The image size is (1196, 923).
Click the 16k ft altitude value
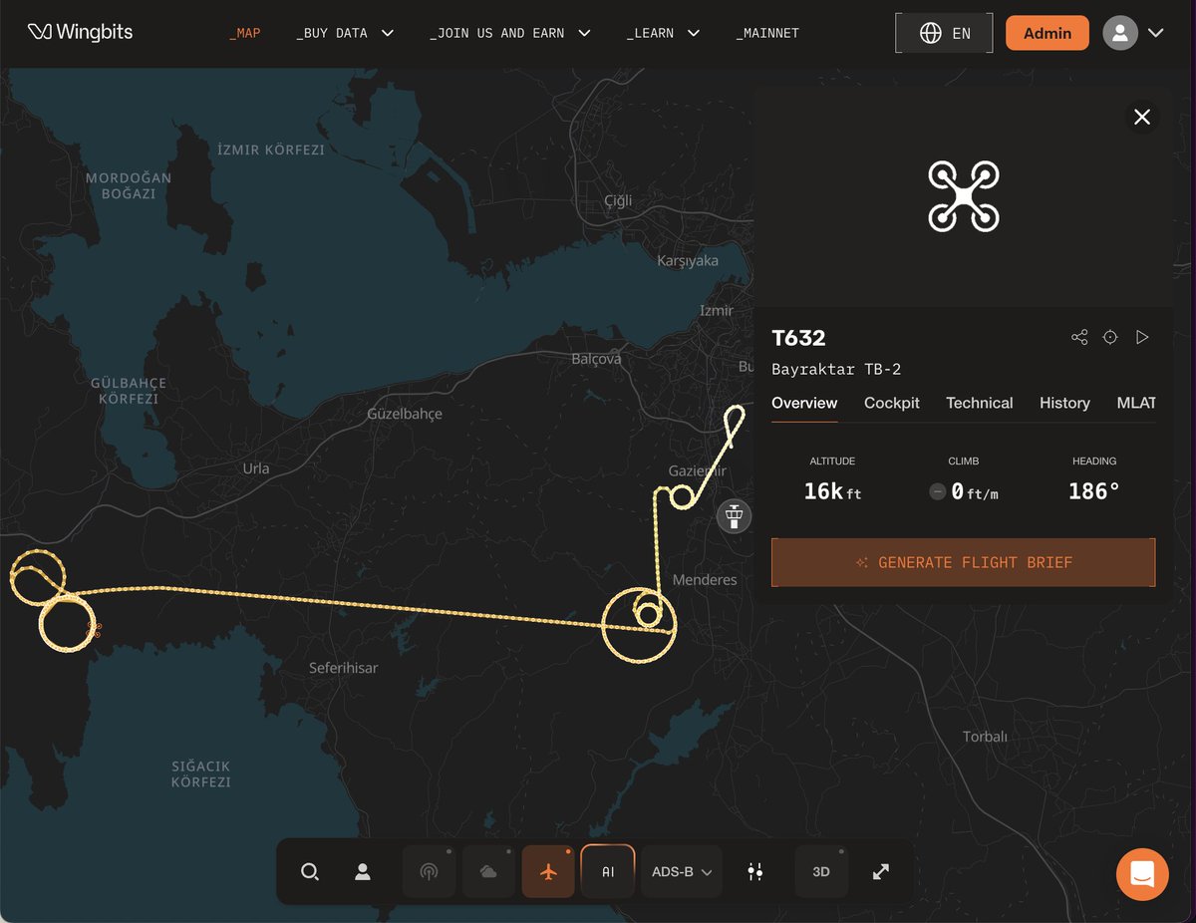tap(832, 491)
